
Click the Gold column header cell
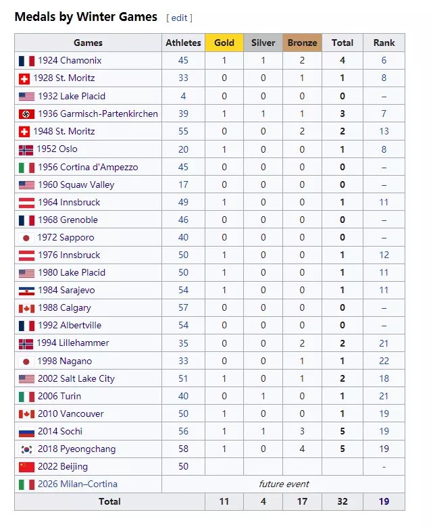(224, 43)
